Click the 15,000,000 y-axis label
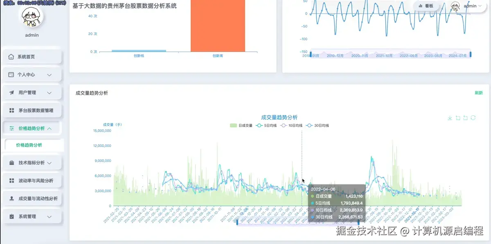Viewport: 491px width, 244px height. (x=103, y=131)
